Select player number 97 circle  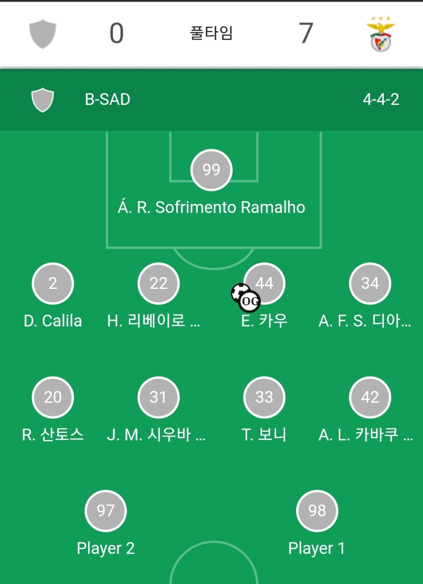(x=106, y=510)
